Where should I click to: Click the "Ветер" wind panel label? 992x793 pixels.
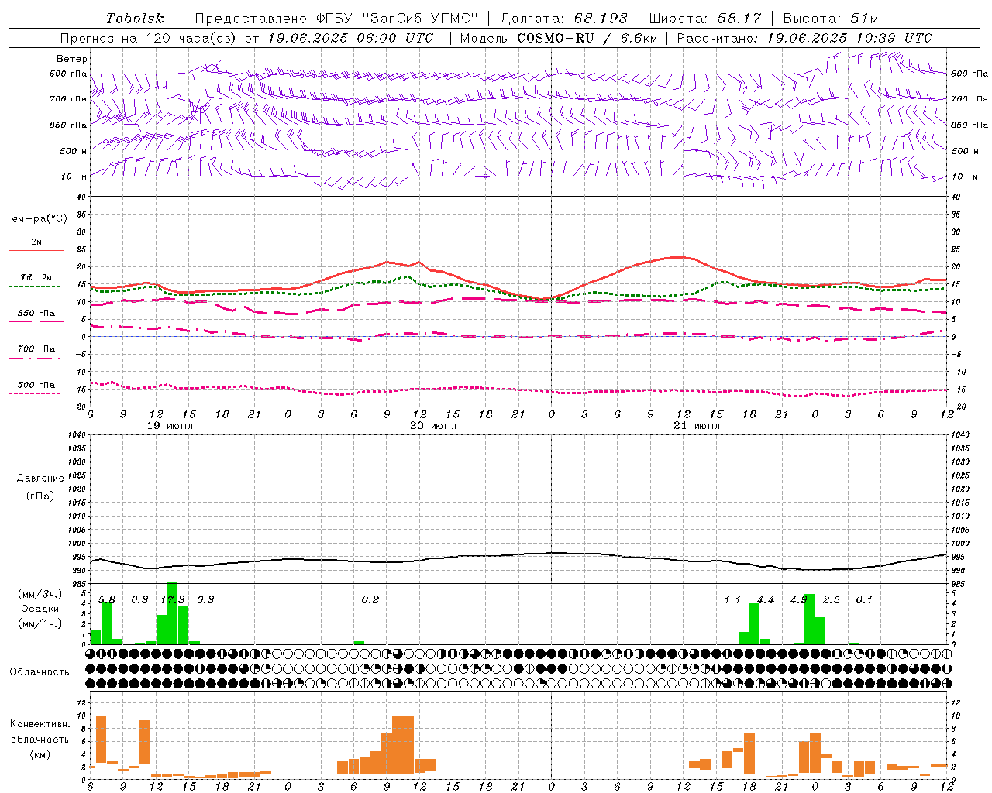72,59
